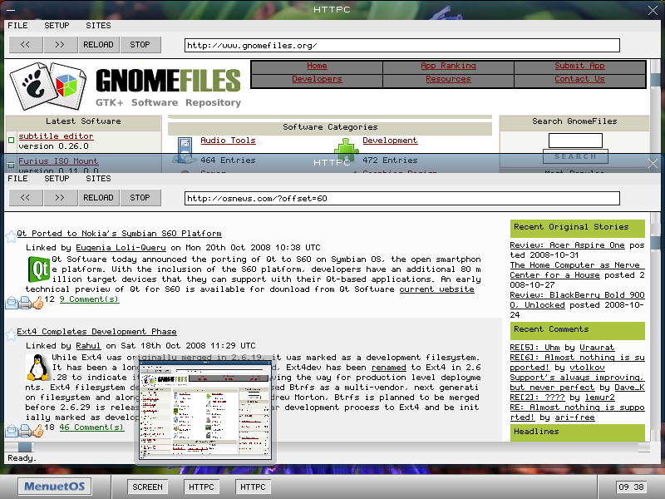Open the RE[5]: Uhm comment link
Screen dimensions: 665x499
(x=534, y=348)
